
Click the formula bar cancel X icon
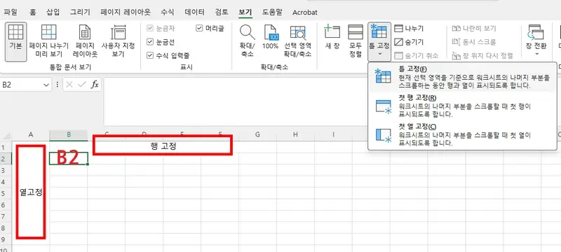click(69, 85)
